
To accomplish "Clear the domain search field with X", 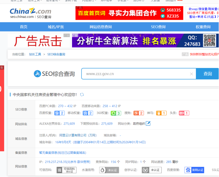I will 192,74.
